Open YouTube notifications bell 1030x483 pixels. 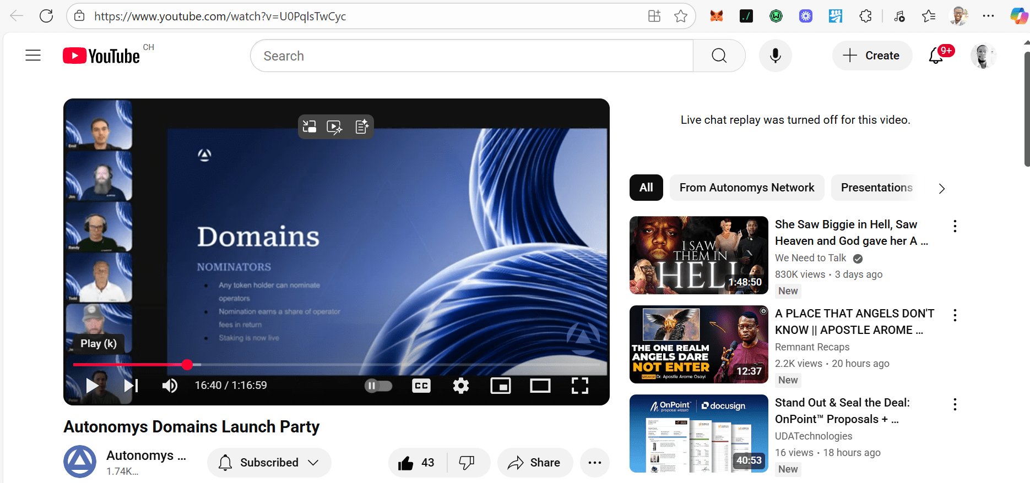[936, 56]
